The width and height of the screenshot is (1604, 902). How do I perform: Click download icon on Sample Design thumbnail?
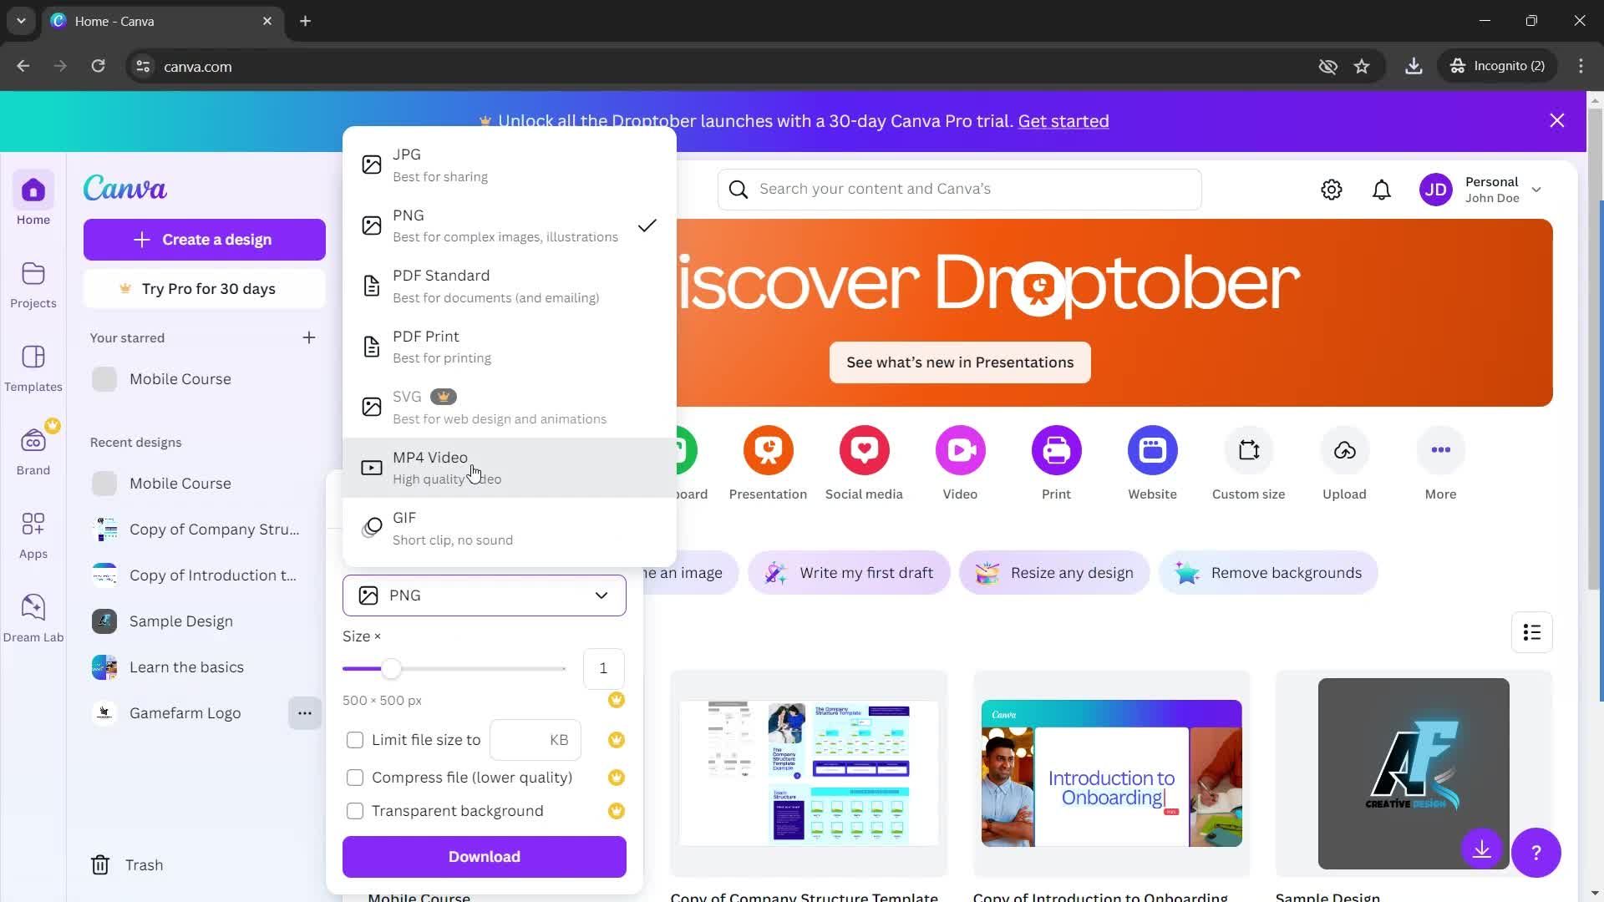[x=1482, y=849]
